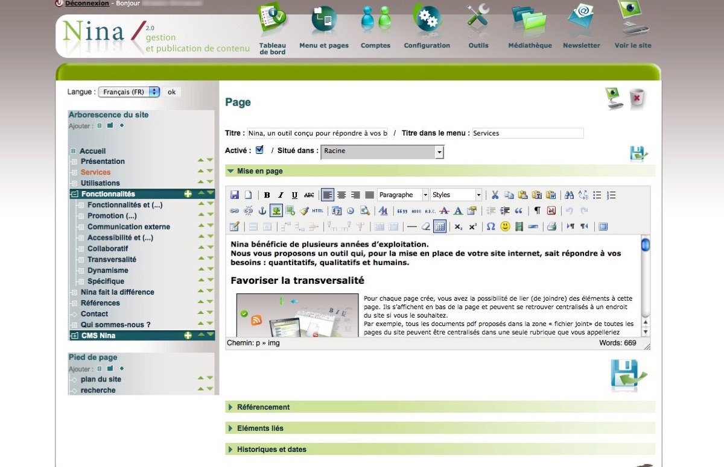Click the ok language button
This screenshot has height=467, width=724.
172,92
